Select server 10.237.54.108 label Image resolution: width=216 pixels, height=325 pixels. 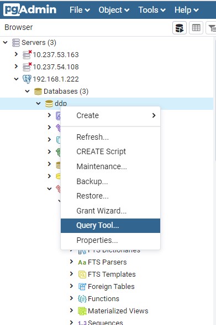click(x=56, y=67)
